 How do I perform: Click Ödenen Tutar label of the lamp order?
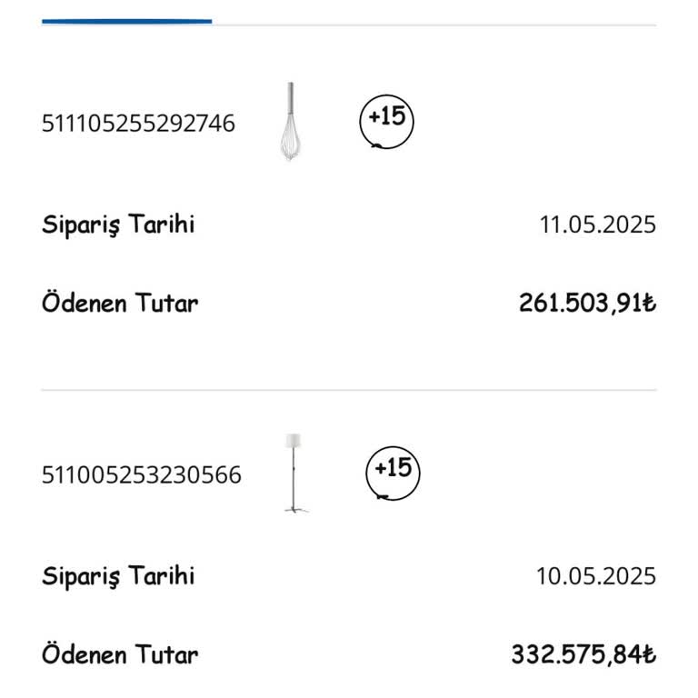pos(119,654)
